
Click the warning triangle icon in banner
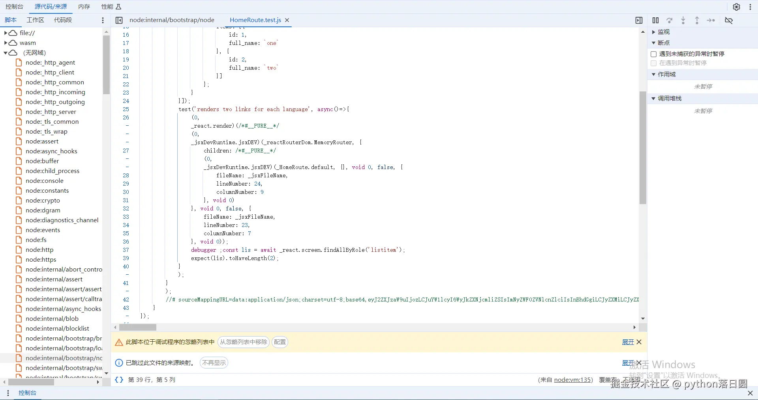[119, 342]
